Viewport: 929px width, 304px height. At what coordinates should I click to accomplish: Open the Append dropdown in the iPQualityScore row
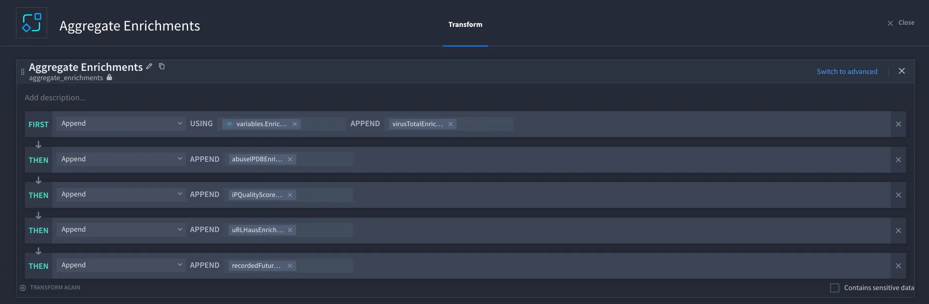121,194
